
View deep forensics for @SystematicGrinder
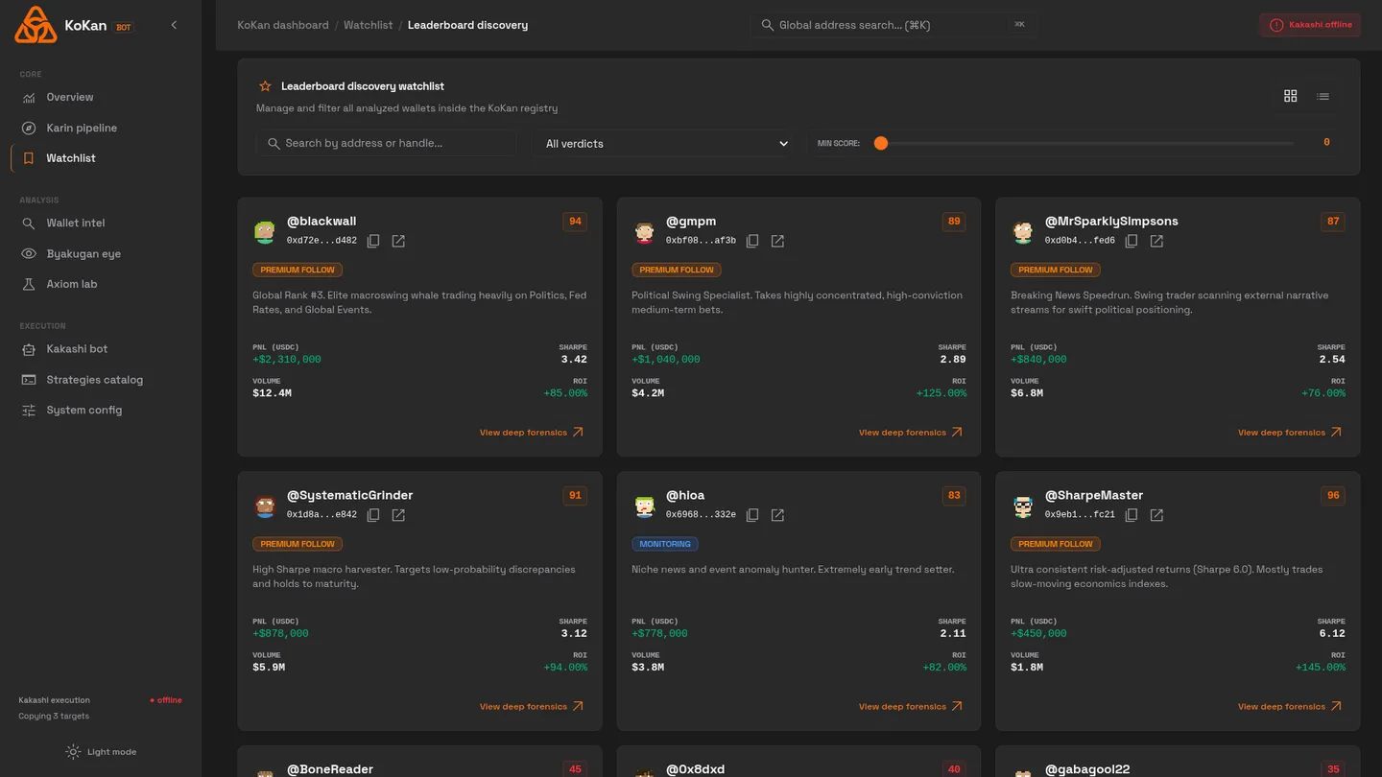coord(532,707)
